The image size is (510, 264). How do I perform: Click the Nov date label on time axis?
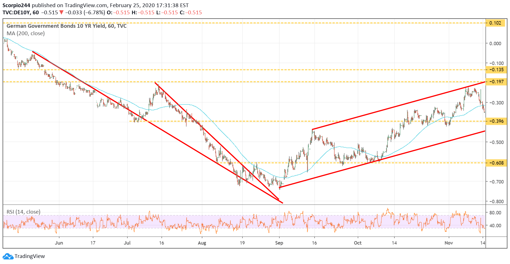click(x=449, y=243)
